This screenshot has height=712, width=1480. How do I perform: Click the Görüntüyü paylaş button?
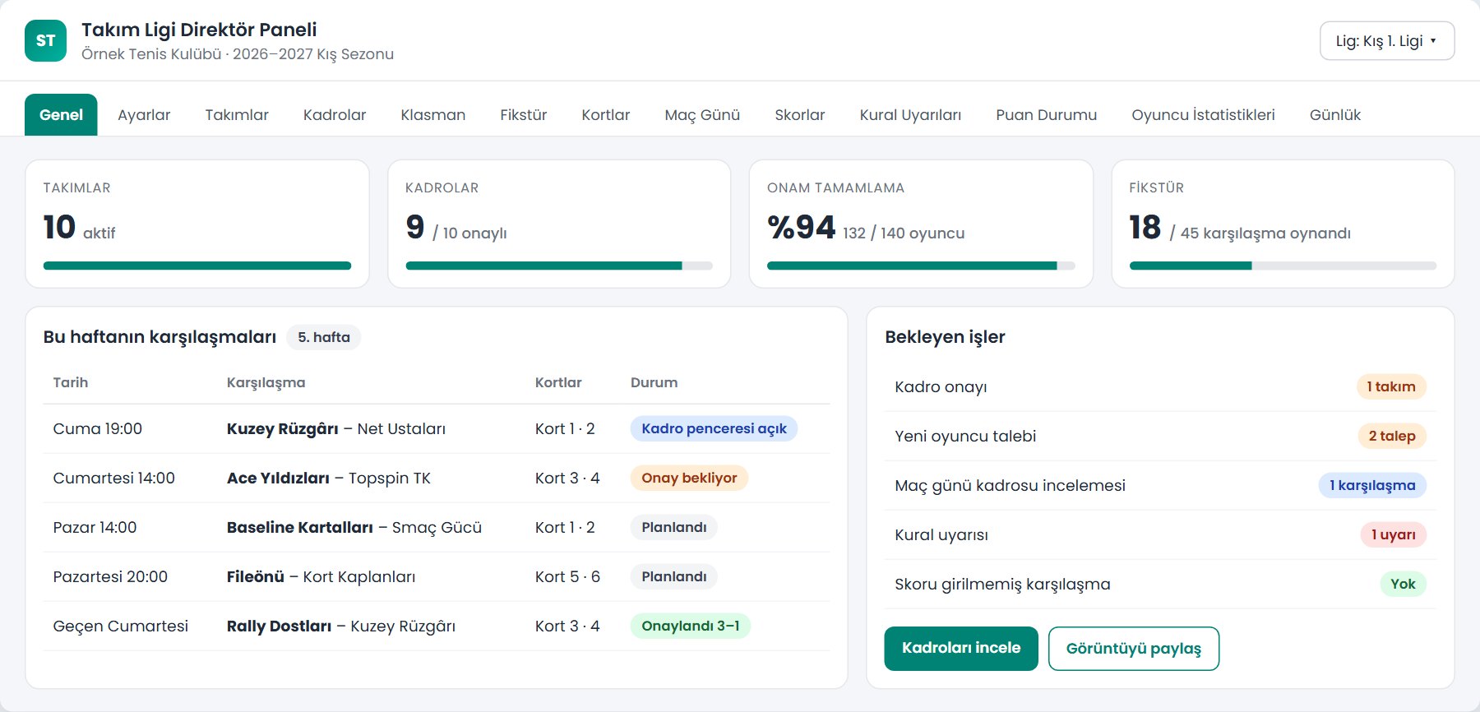(1134, 649)
